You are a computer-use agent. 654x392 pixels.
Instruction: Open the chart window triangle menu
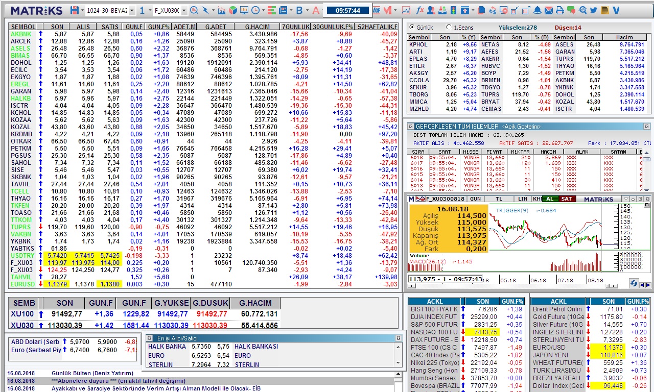626,199
